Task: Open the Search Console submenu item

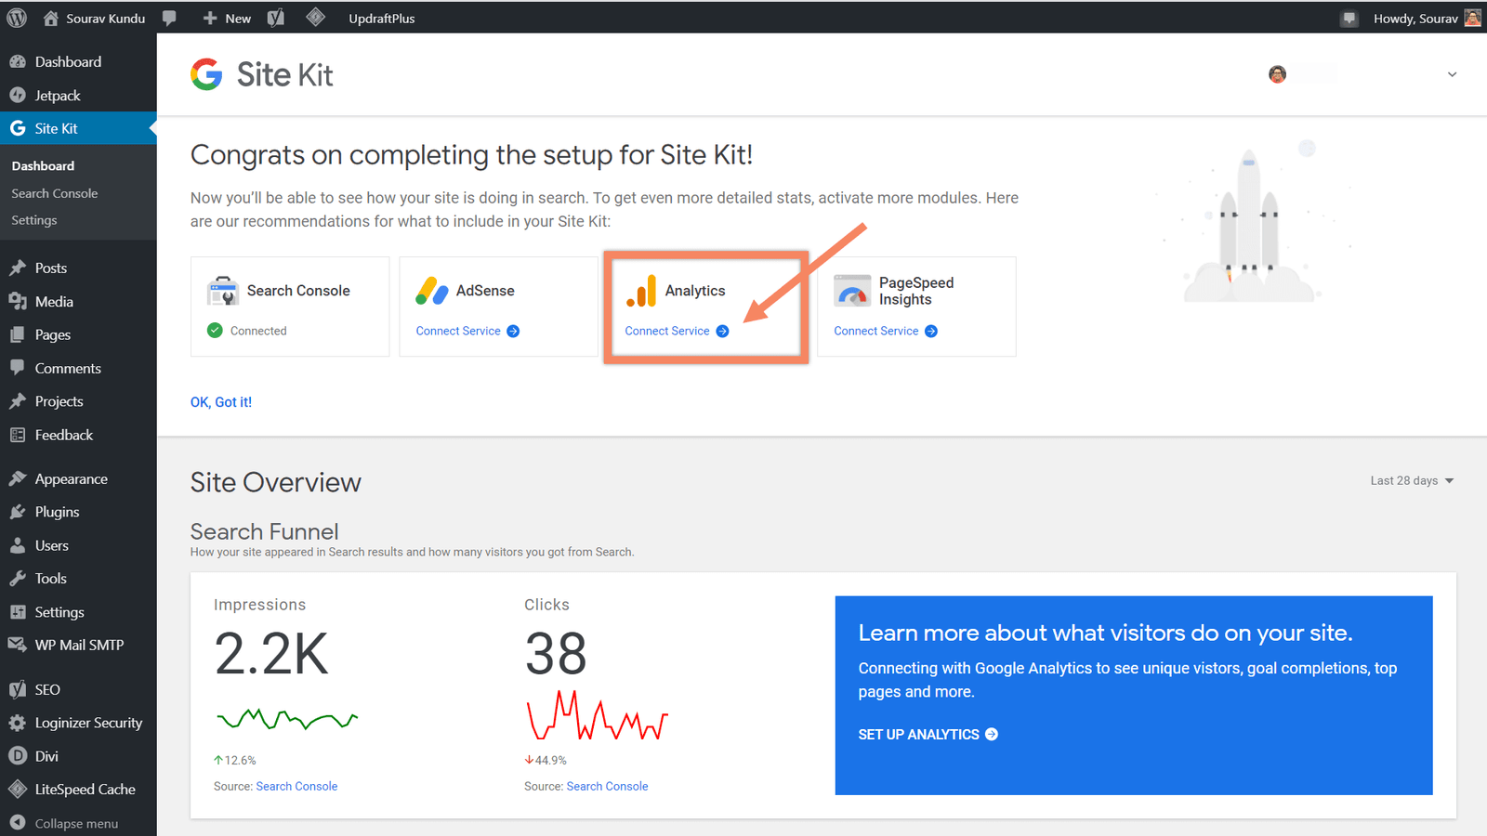Action: tap(54, 193)
